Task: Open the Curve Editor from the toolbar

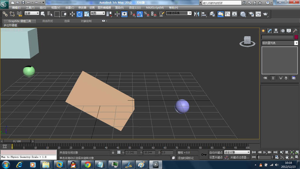Action: pyautogui.click(x=227, y=14)
